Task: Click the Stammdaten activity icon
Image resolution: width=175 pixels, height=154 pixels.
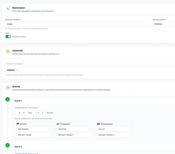Action: pos(8,9)
